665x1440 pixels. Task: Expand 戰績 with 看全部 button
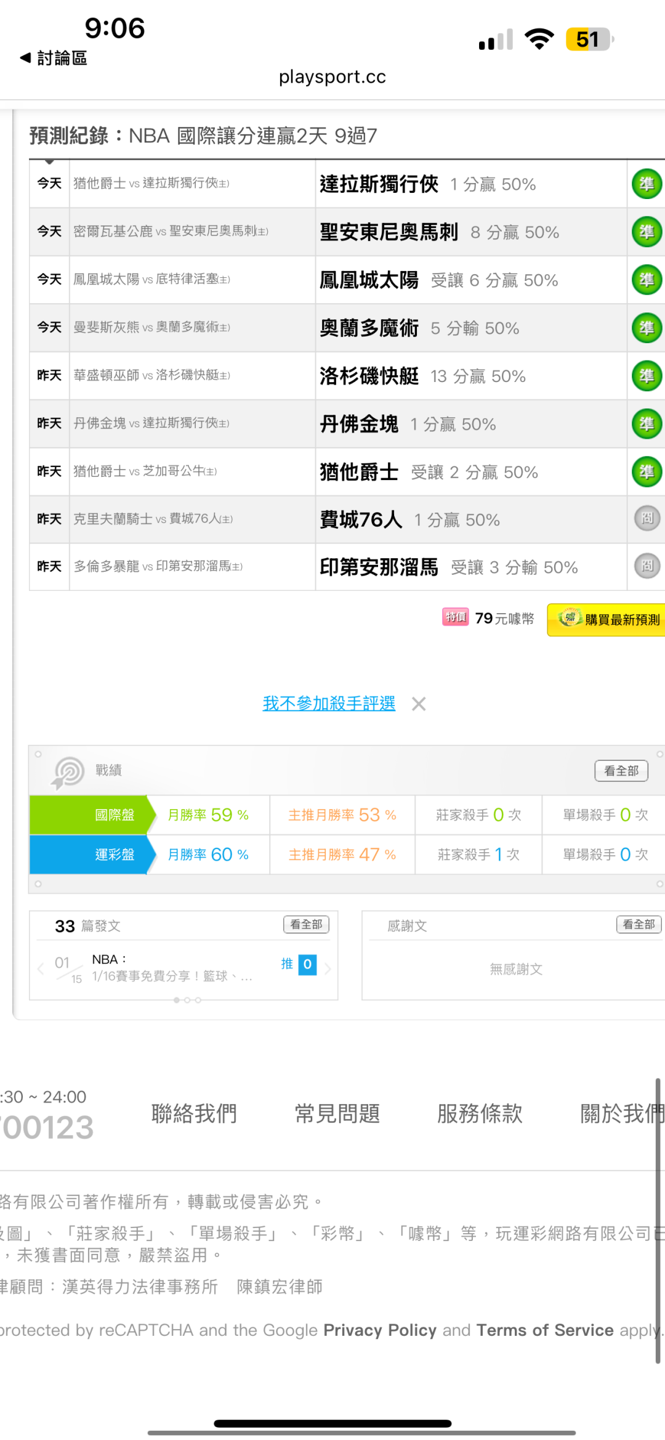pyautogui.click(x=621, y=771)
